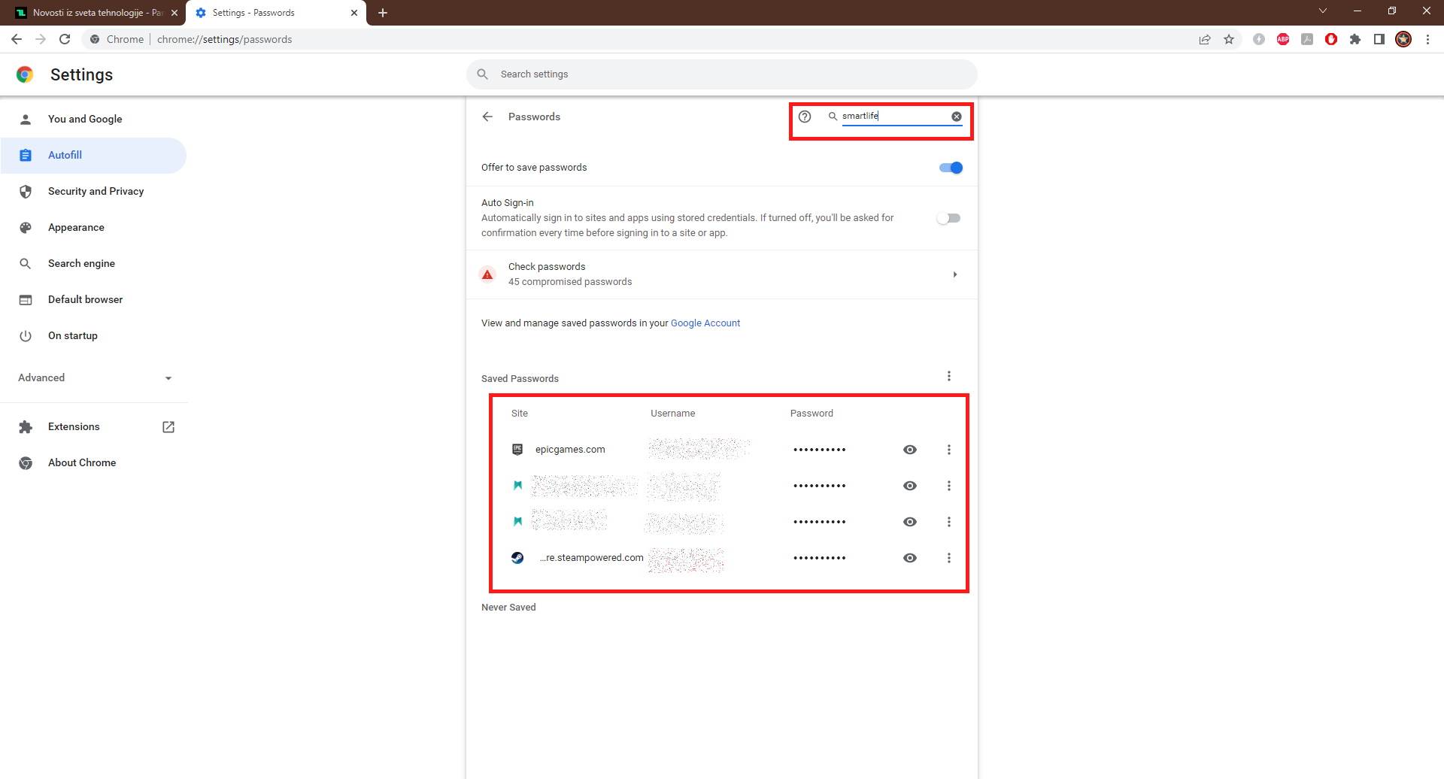The height and width of the screenshot is (779, 1444).
Task: Click the Security and Privacy shield icon
Action: tap(26, 191)
